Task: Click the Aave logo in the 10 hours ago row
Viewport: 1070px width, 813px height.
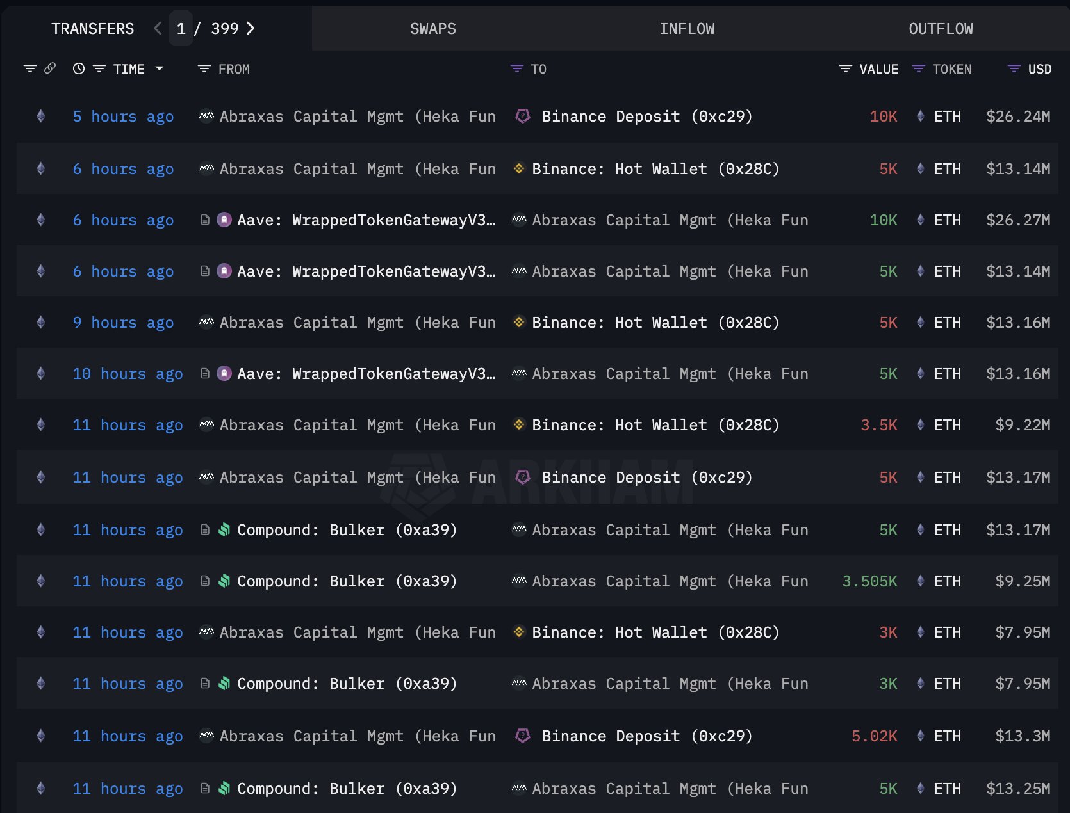Action: (224, 373)
